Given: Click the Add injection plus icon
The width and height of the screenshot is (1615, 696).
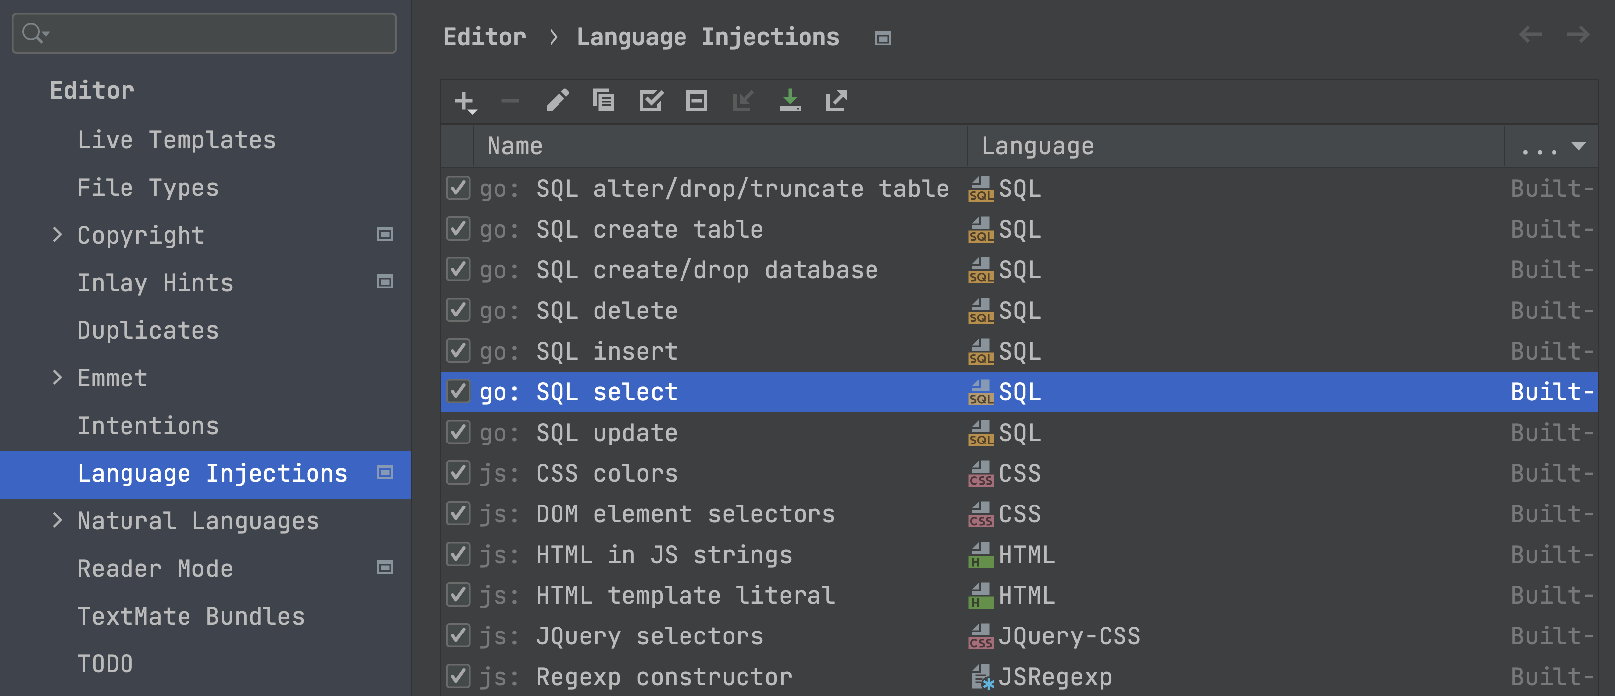Looking at the screenshot, I should [464, 101].
